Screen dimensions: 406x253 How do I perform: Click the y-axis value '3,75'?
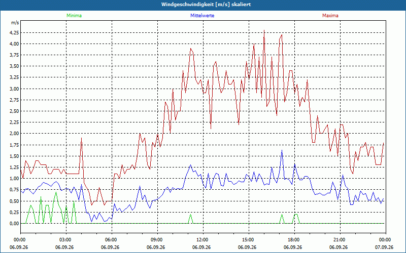(x=14, y=55)
